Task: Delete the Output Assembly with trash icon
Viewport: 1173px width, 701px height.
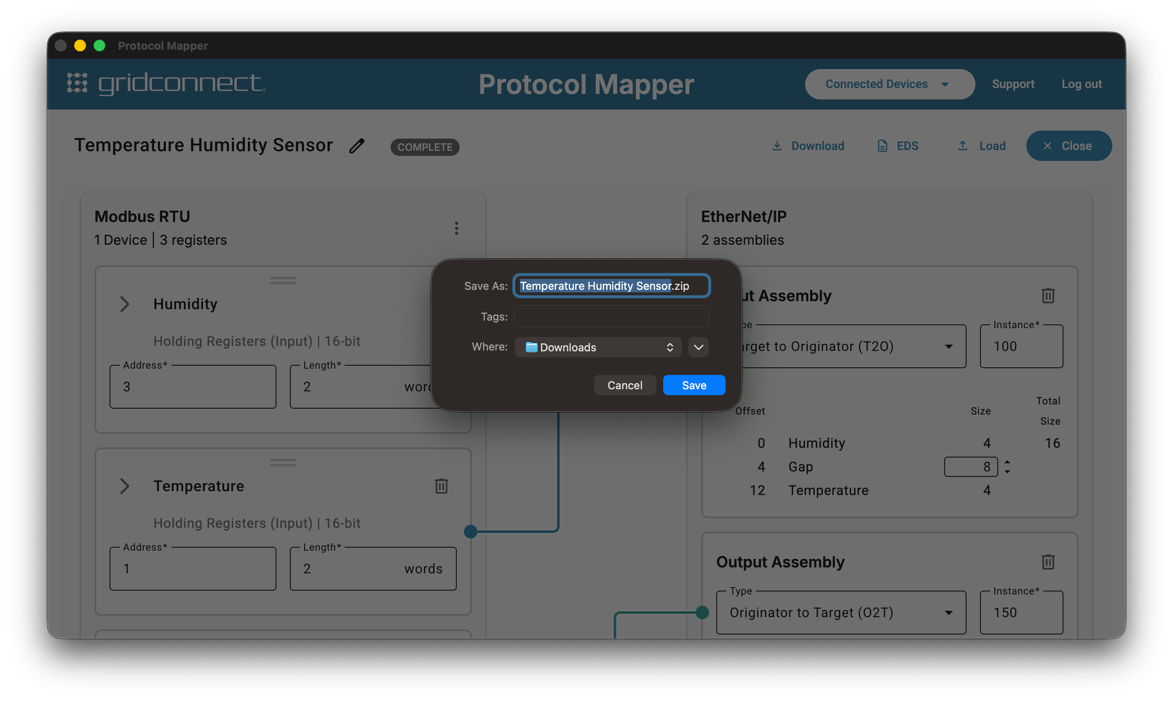Action: coord(1048,562)
